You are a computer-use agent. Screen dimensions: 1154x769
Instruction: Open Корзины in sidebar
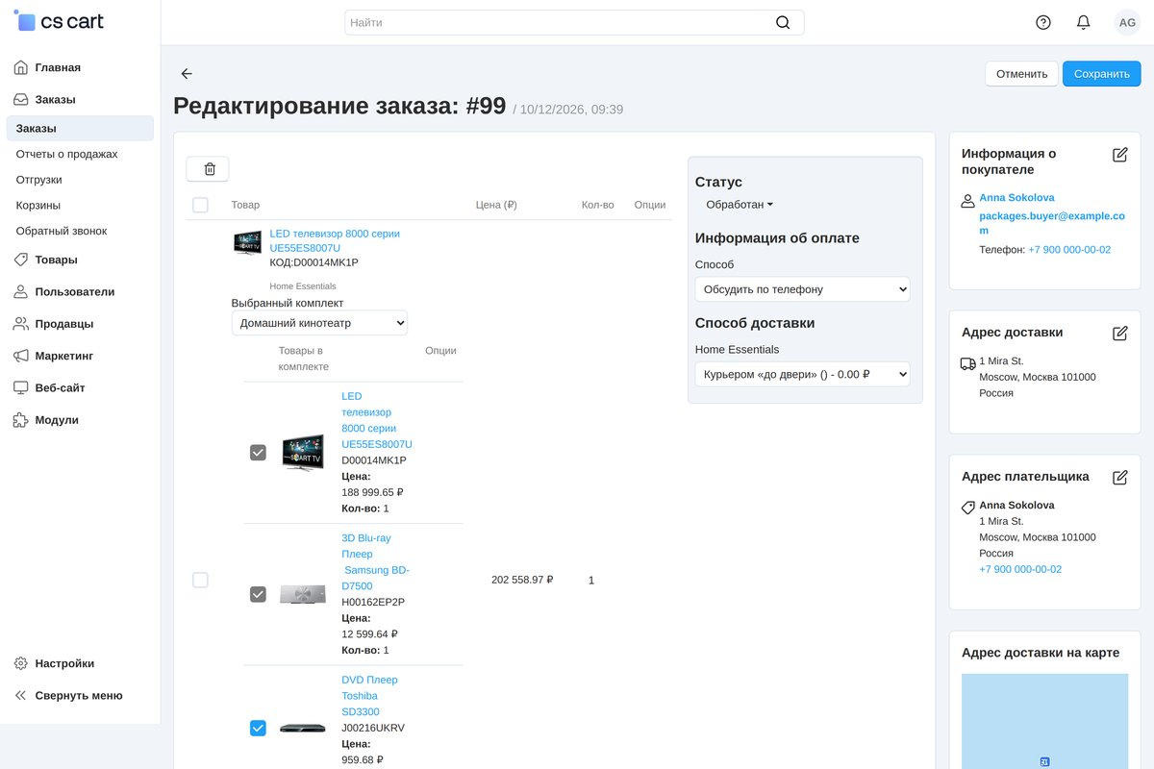point(38,206)
